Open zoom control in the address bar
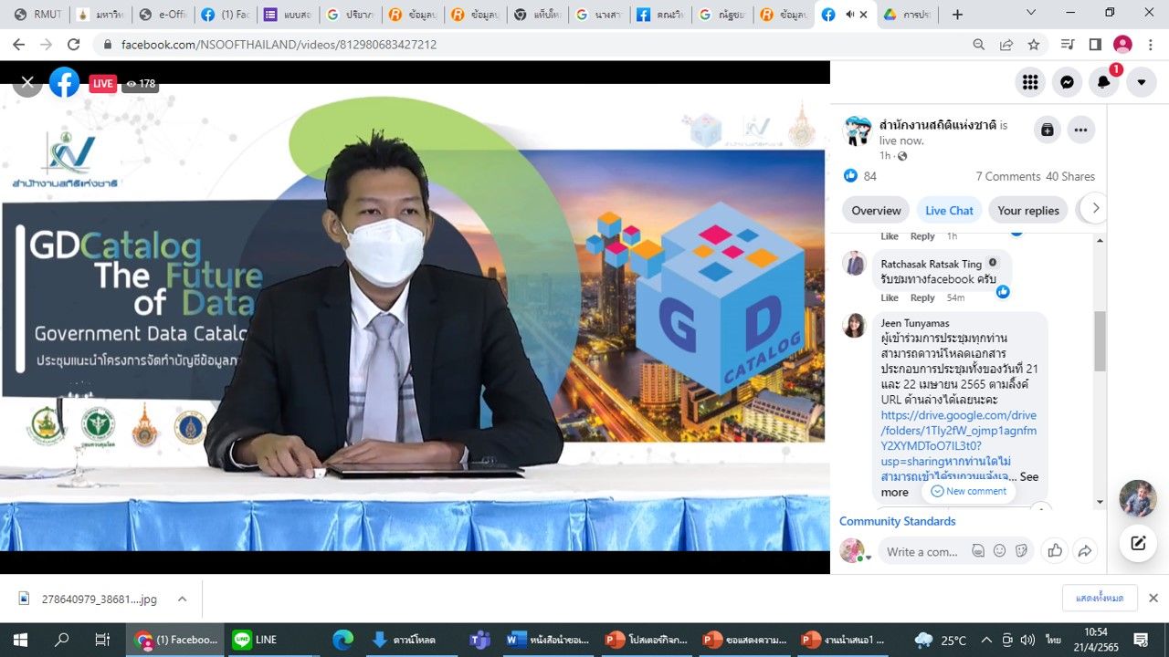This screenshot has height=657, width=1169. click(x=978, y=44)
